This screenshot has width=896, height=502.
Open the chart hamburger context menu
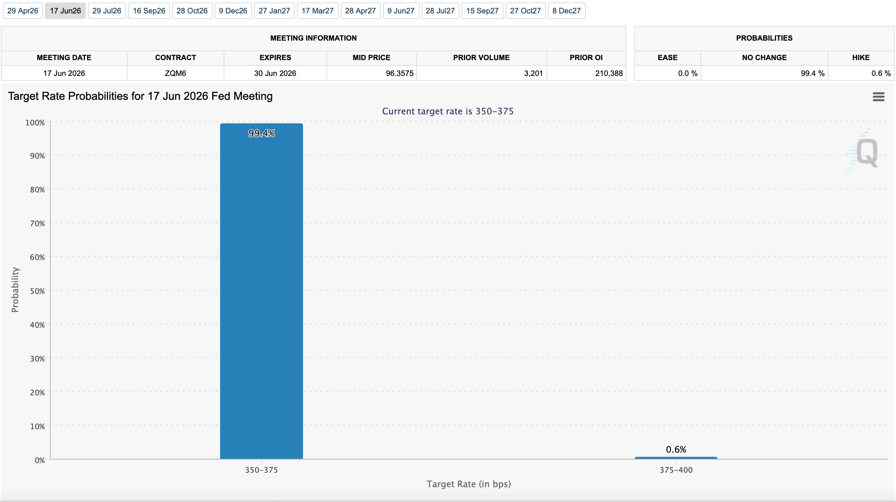coord(878,97)
